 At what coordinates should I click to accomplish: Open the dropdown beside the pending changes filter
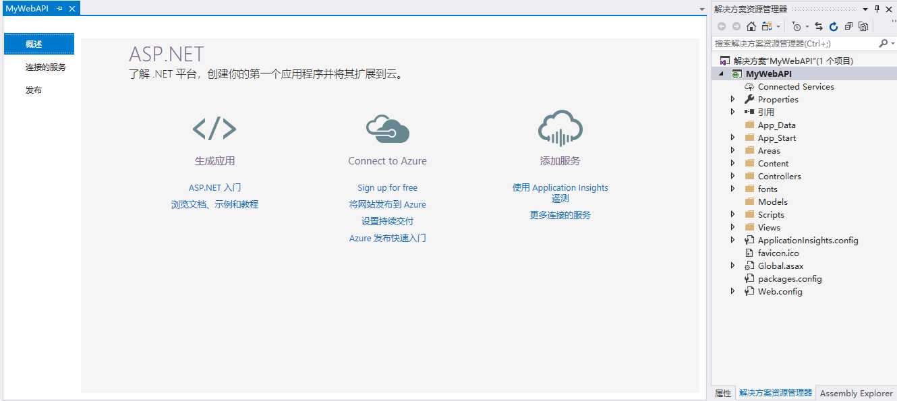807,27
